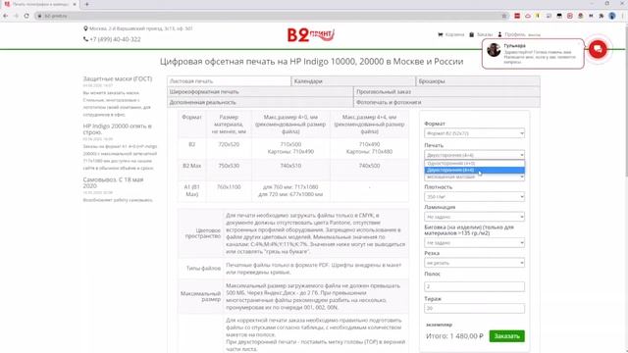Open the Биговка dropdown
The height and width of the screenshot is (353, 628).
coord(474,242)
